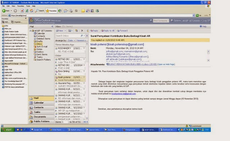This screenshot has width=230, height=141.
Task: Open the ROCHANDRY message
Action: pos(70,50)
